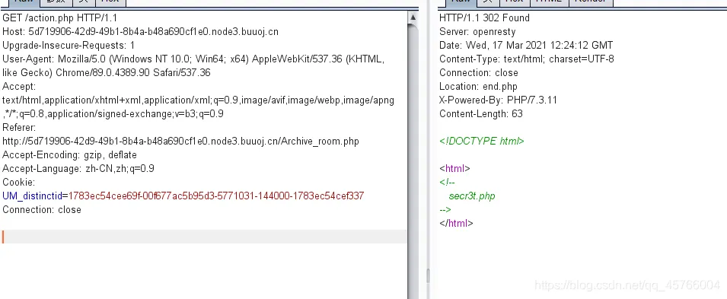Click the 'GET /action.php HTTP/1.1' request line
This screenshot has height=299, width=727.
click(x=60, y=18)
